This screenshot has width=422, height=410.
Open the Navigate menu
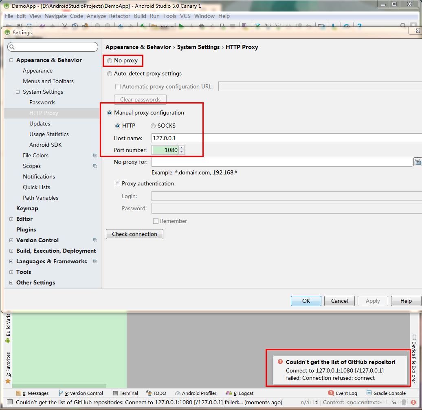click(55, 16)
